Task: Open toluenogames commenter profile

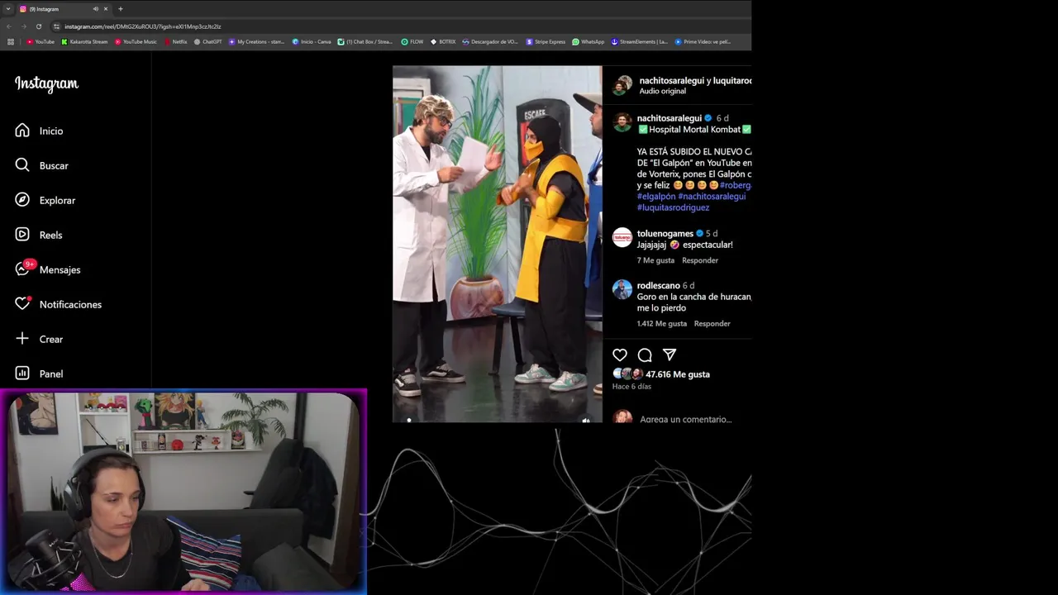Action: [665, 234]
